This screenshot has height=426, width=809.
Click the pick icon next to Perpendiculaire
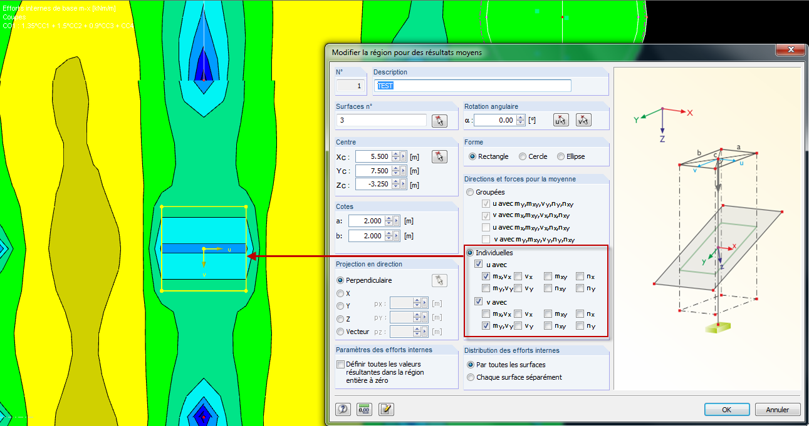point(439,280)
